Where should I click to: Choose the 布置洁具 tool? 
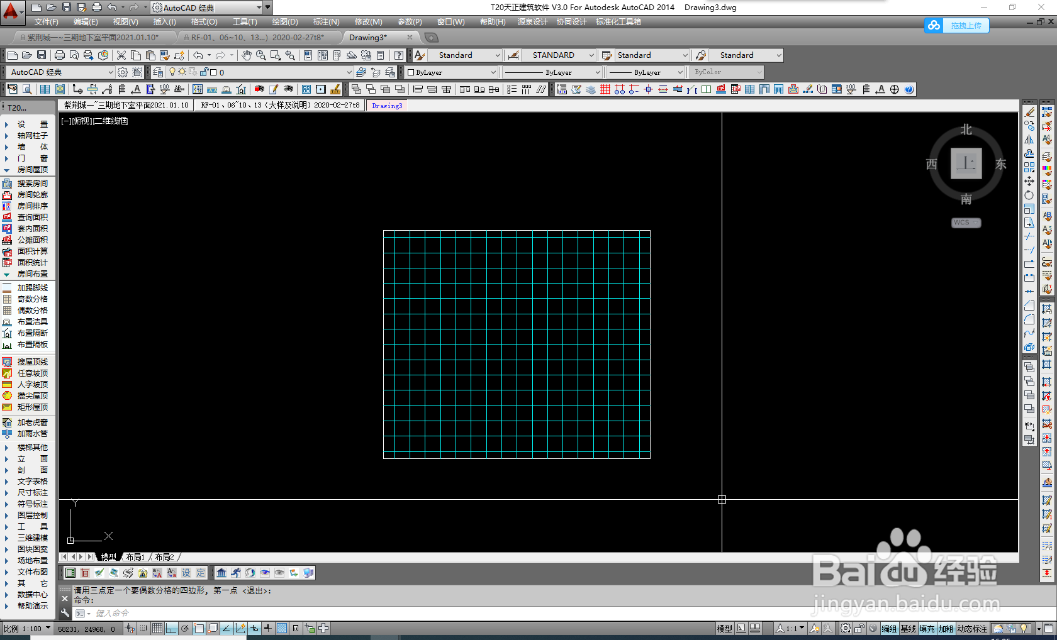pyautogui.click(x=25, y=322)
